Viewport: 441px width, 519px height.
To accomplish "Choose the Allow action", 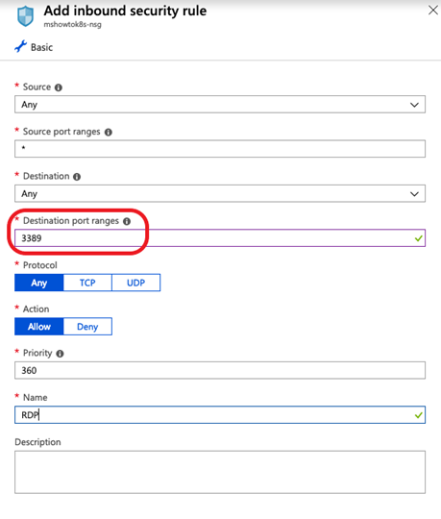I will 39,327.
